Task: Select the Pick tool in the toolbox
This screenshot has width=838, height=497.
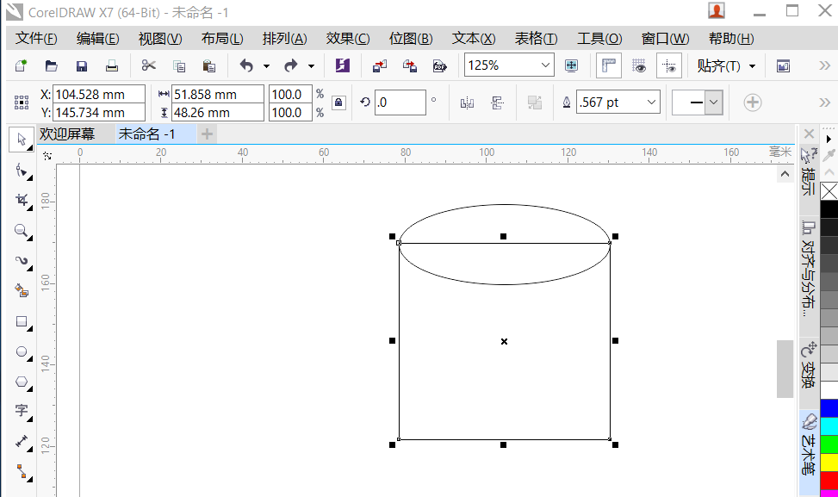Action: point(21,140)
